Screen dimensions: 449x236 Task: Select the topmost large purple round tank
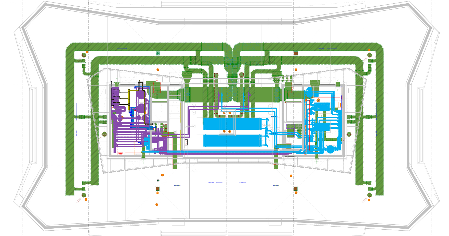(140, 94)
